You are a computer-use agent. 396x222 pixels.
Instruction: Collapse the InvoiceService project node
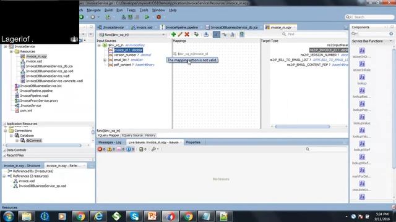pyautogui.click(x=6, y=47)
